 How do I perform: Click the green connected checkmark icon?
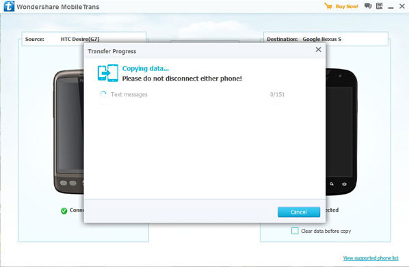click(x=64, y=211)
